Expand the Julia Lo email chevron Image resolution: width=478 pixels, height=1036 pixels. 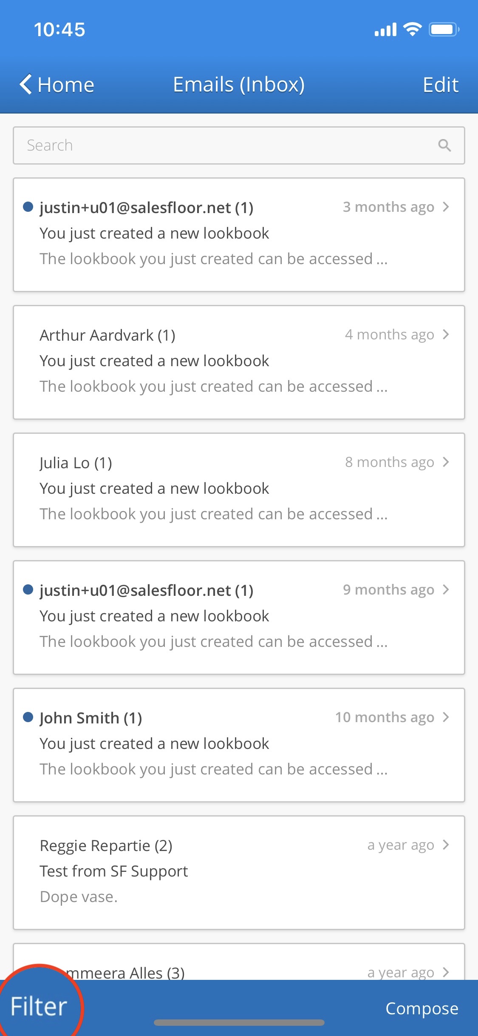(x=446, y=462)
